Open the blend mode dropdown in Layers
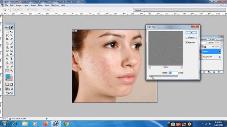Image resolution: width=227 pixels, height=127 pixels. 205,43
